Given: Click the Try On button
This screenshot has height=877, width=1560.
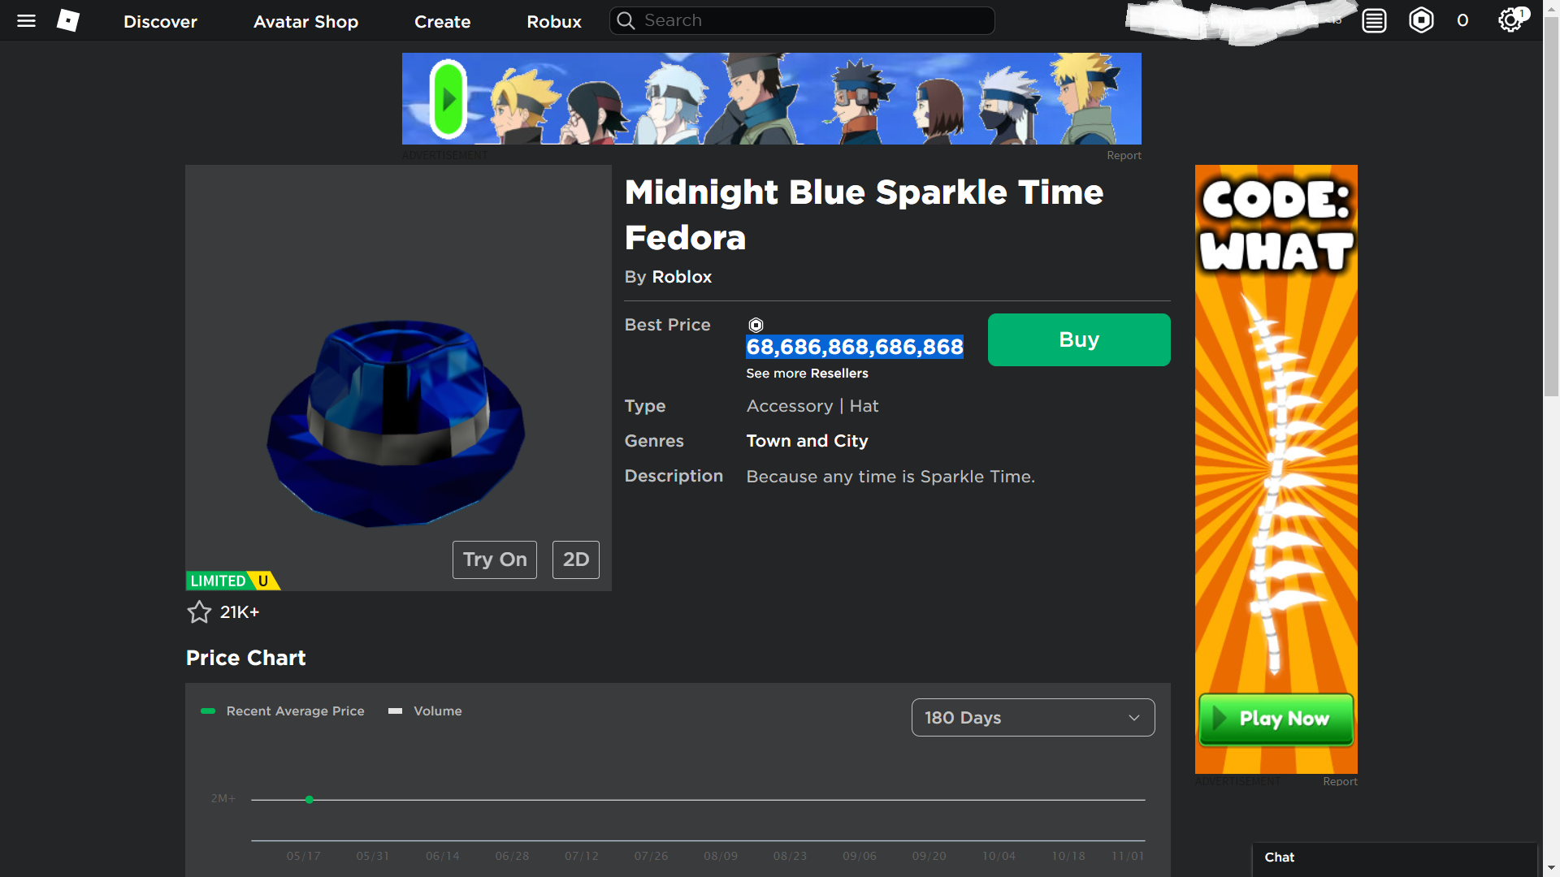Looking at the screenshot, I should [x=494, y=558].
